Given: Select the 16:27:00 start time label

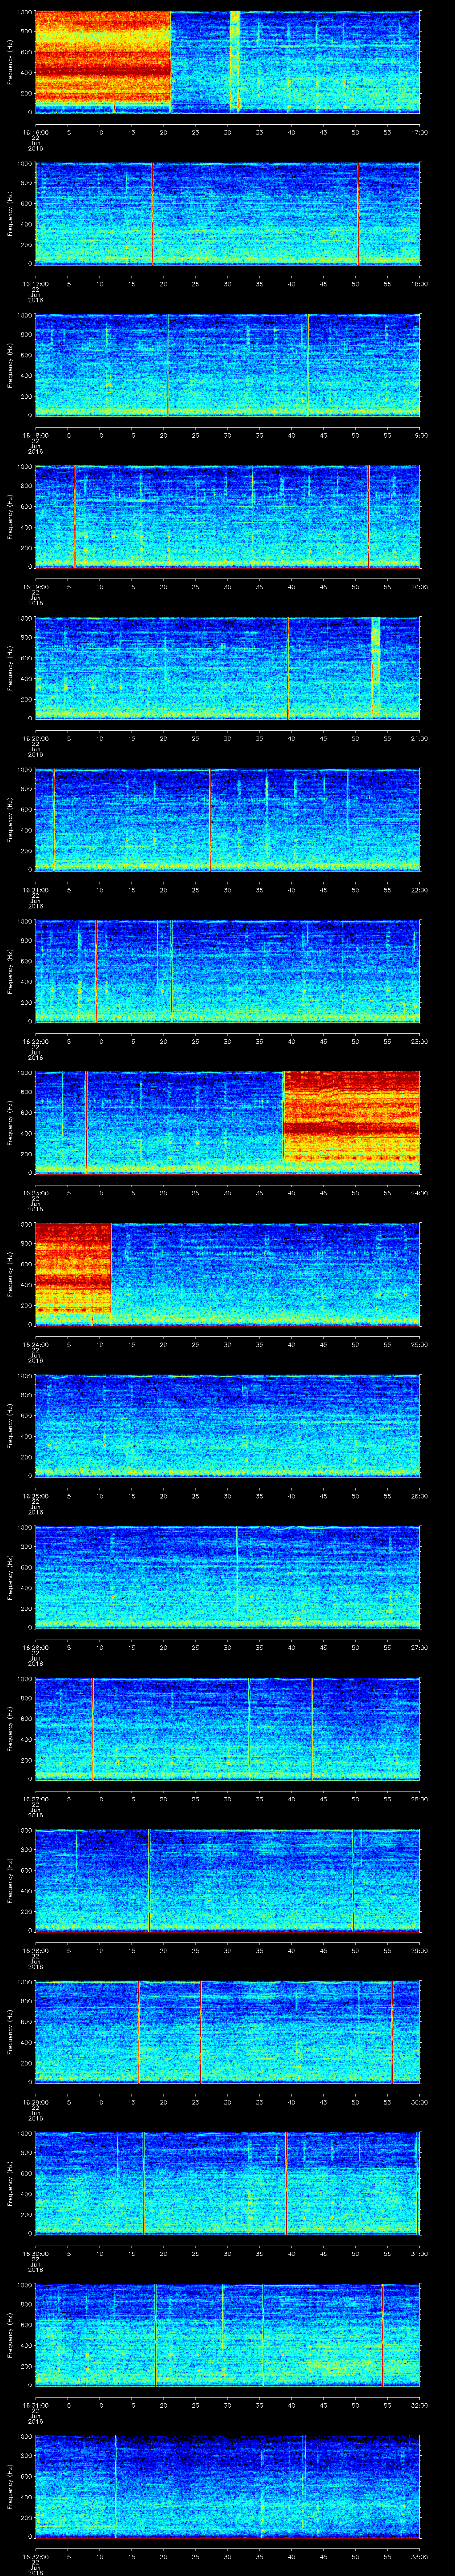Looking at the screenshot, I should pos(35,1798).
